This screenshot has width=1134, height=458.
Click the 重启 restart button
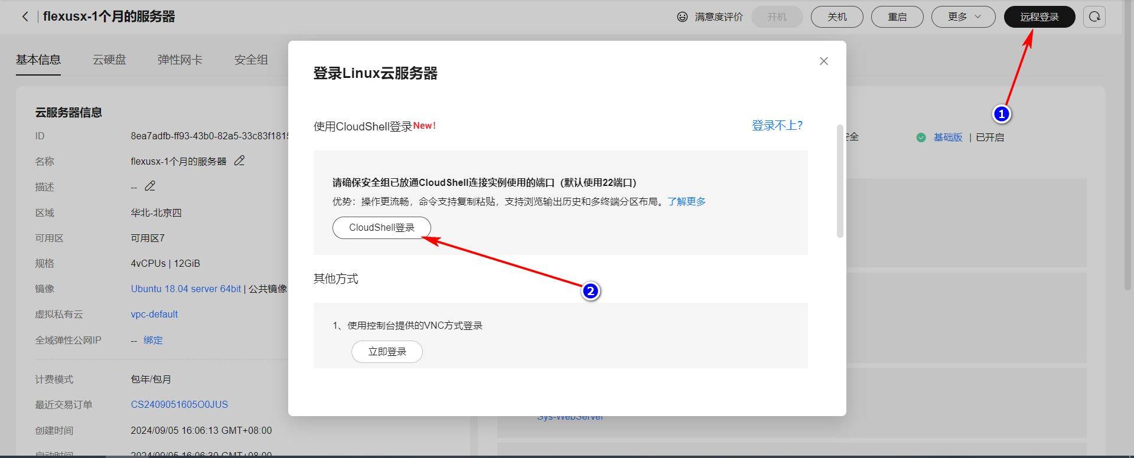coord(897,17)
